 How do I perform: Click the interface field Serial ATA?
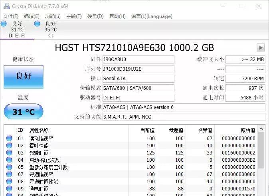138,79
